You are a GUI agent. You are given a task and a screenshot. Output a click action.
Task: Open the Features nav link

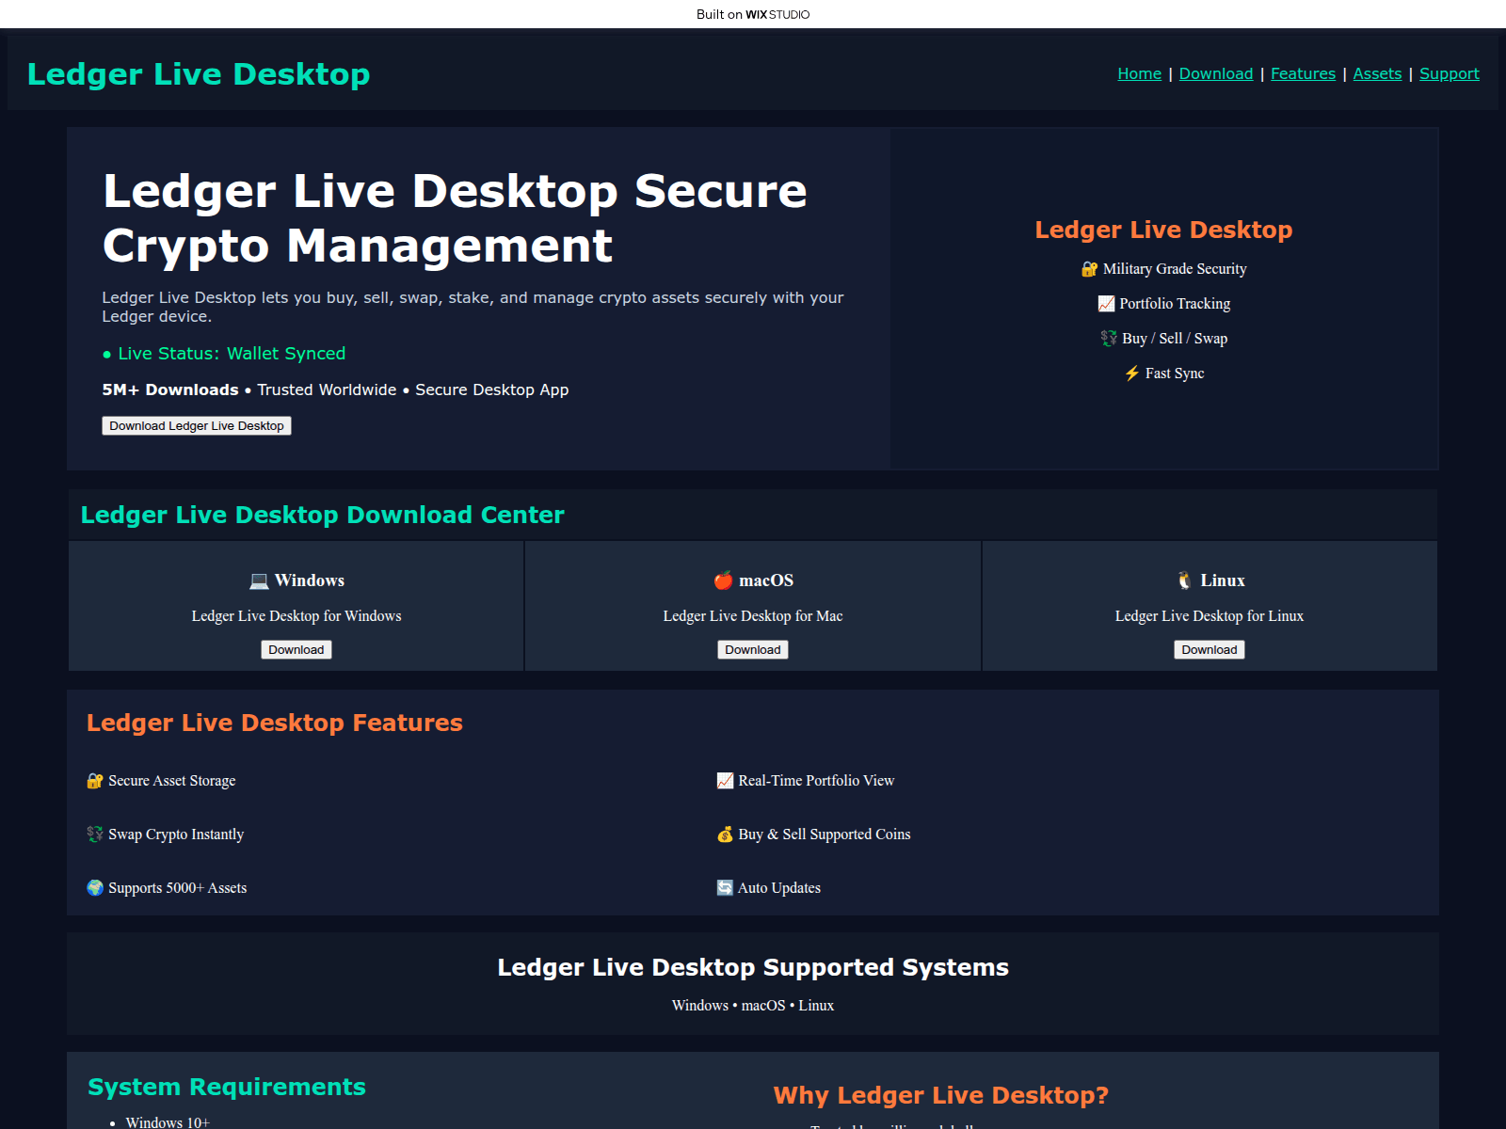[1303, 73]
